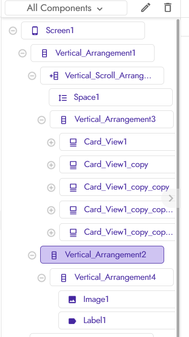189x337 pixels.
Task: Click the spacing icon beside Space1
Action: click(x=63, y=98)
